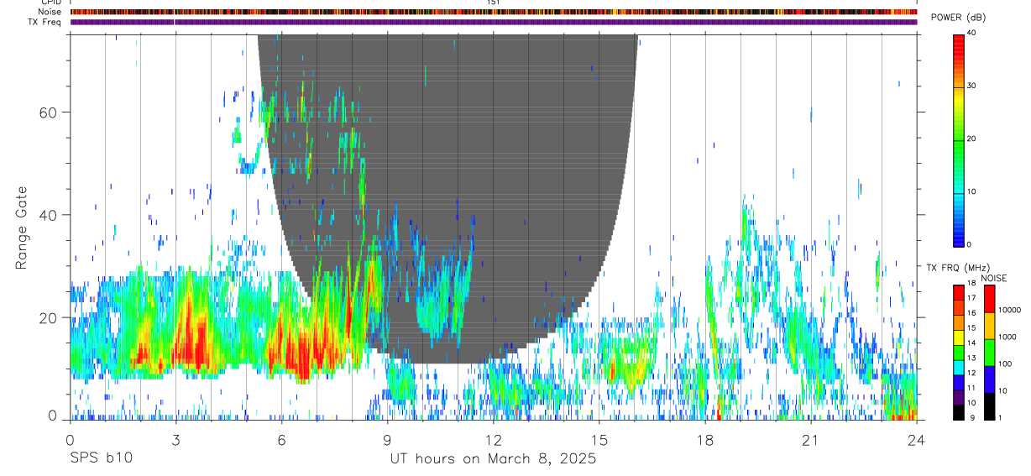Viewport: 1031px width, 476px height.
Task: Pick the purple segment of the TX FRQ colorbar
Action: click(x=958, y=397)
